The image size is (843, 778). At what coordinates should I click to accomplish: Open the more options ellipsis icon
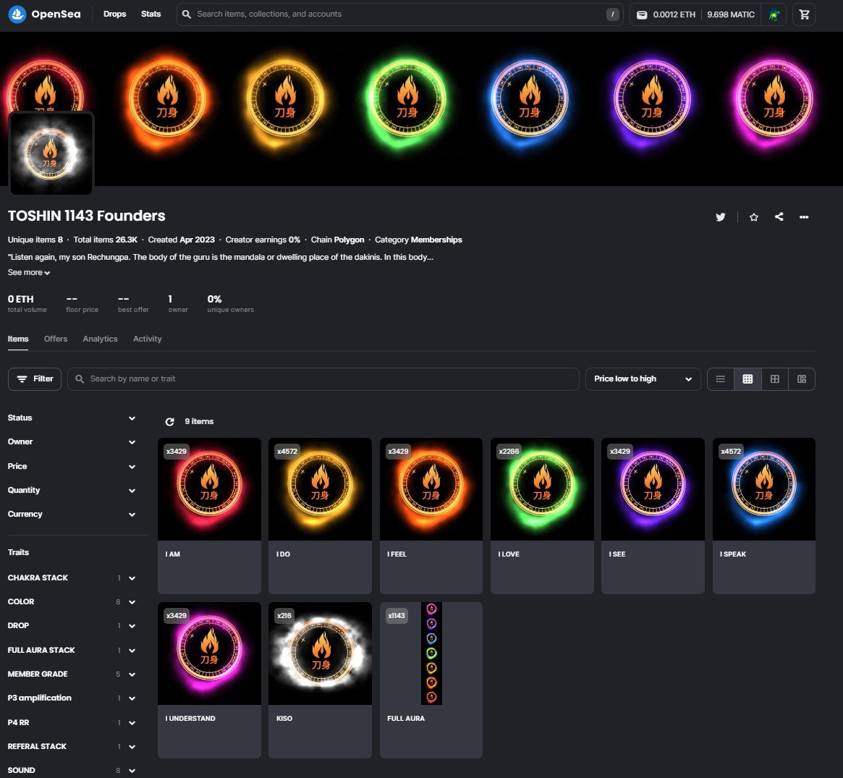coord(804,216)
